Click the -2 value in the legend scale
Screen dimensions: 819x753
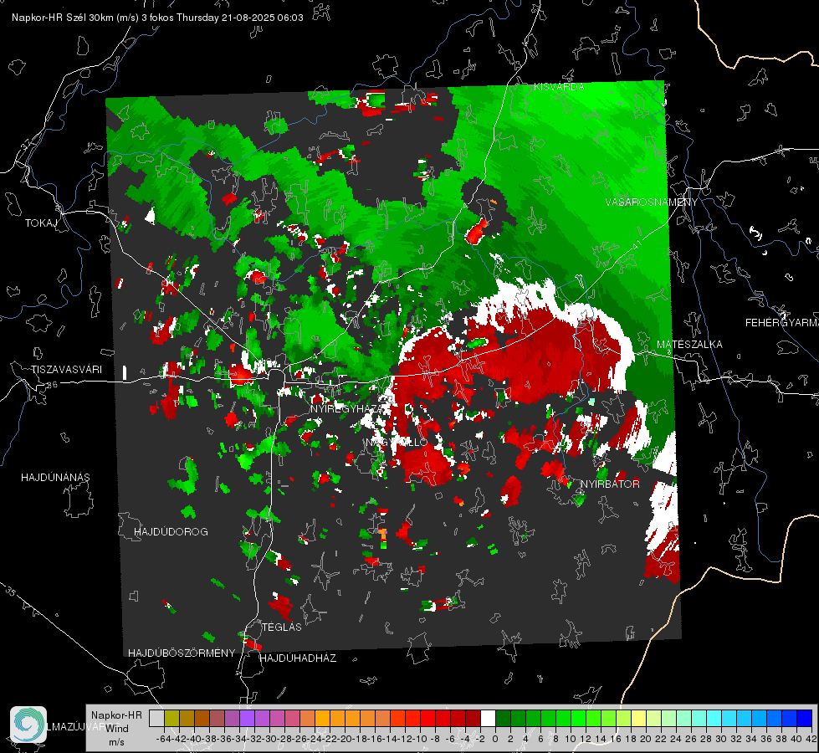[x=480, y=739]
